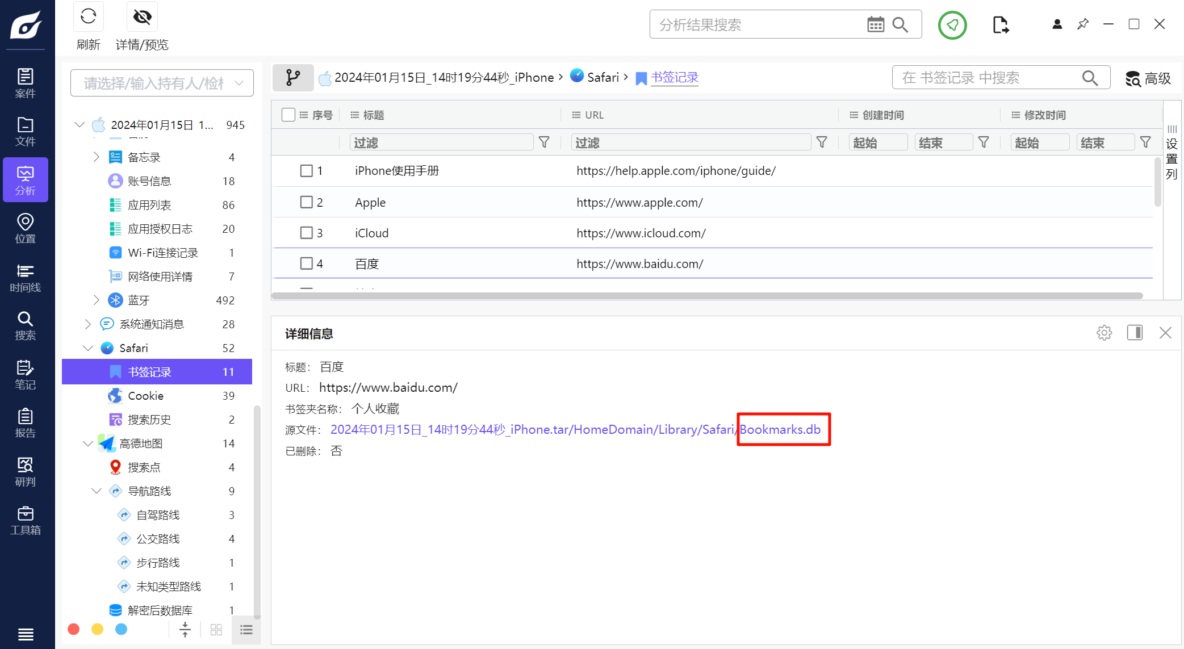Click the refresh icon in toolbar

point(88,17)
